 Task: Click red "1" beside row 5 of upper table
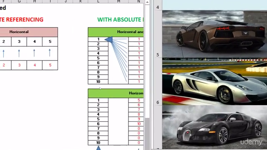click(x=136, y=58)
